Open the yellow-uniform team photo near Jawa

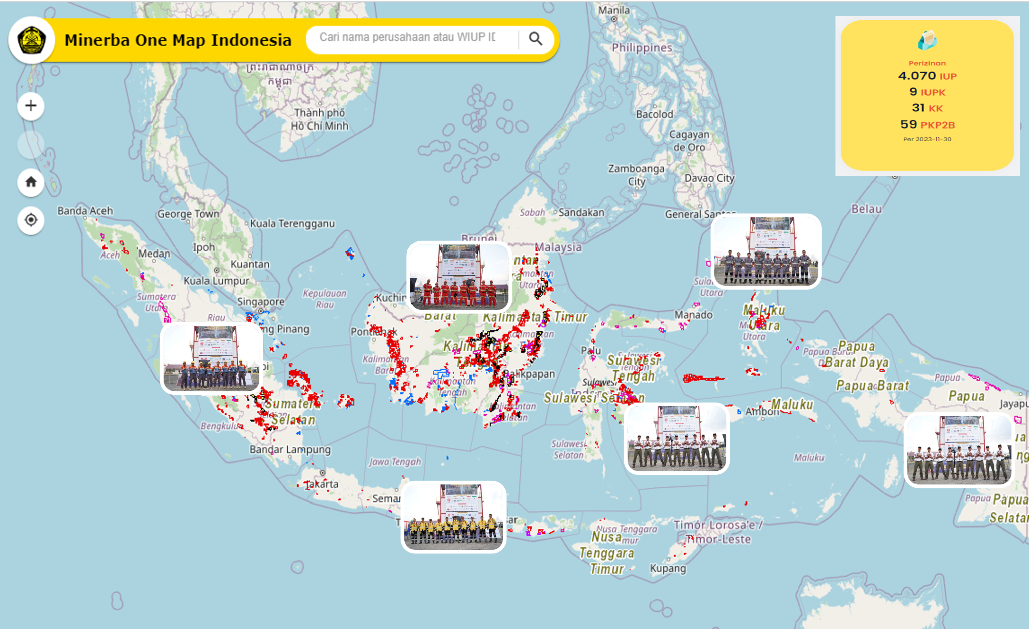pyautogui.click(x=454, y=517)
